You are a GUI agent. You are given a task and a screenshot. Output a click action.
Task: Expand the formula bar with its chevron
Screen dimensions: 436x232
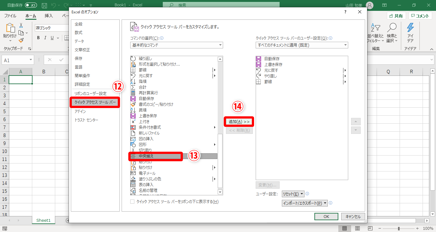432,60
